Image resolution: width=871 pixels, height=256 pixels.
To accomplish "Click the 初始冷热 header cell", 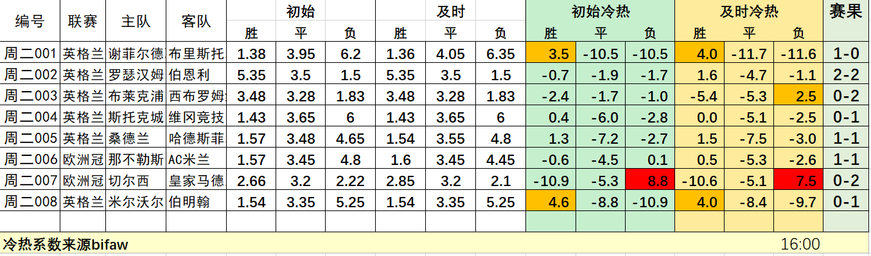I will coord(601,11).
